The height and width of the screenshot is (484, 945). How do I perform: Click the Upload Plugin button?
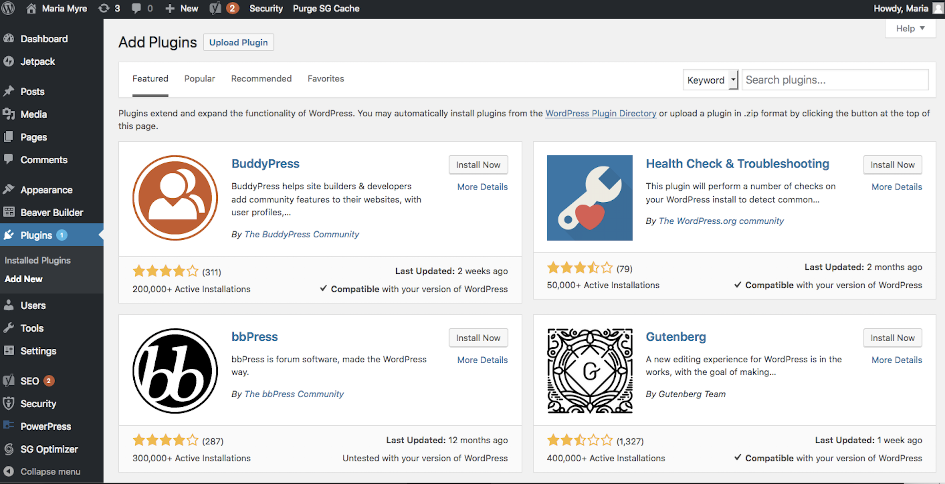(238, 42)
